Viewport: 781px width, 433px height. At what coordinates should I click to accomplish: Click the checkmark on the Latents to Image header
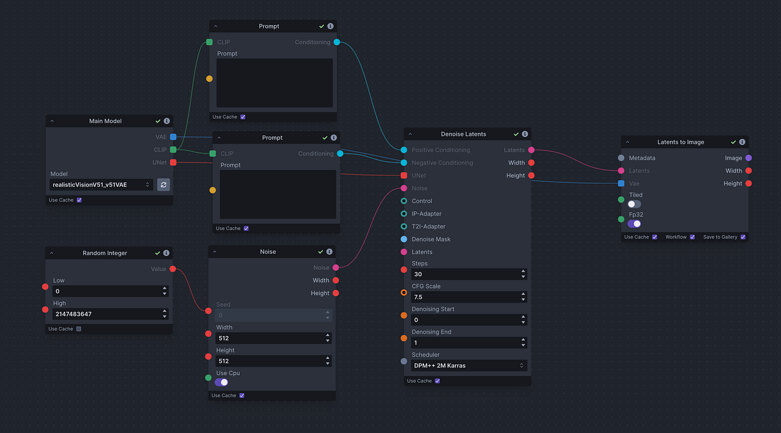(733, 141)
